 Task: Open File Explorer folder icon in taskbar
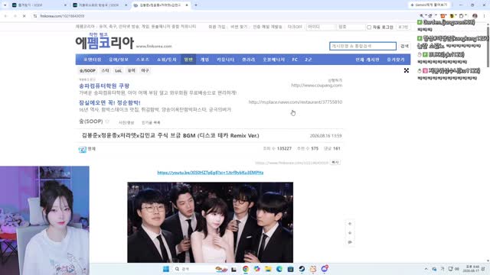268,269
